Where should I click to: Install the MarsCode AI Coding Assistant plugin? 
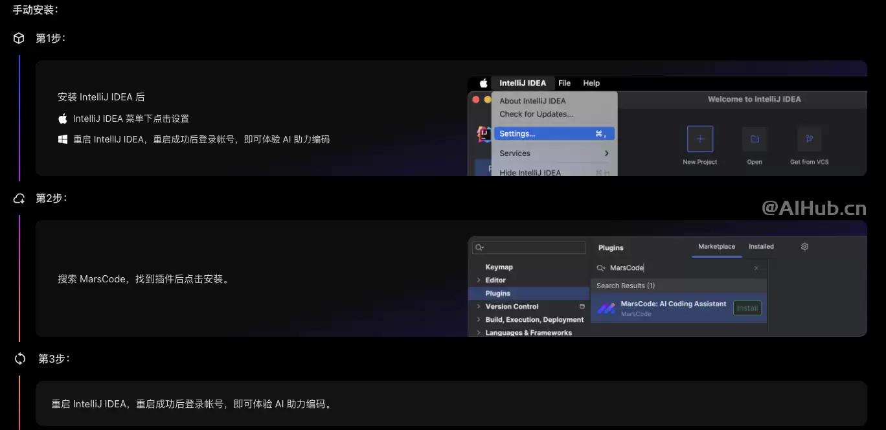pos(747,308)
